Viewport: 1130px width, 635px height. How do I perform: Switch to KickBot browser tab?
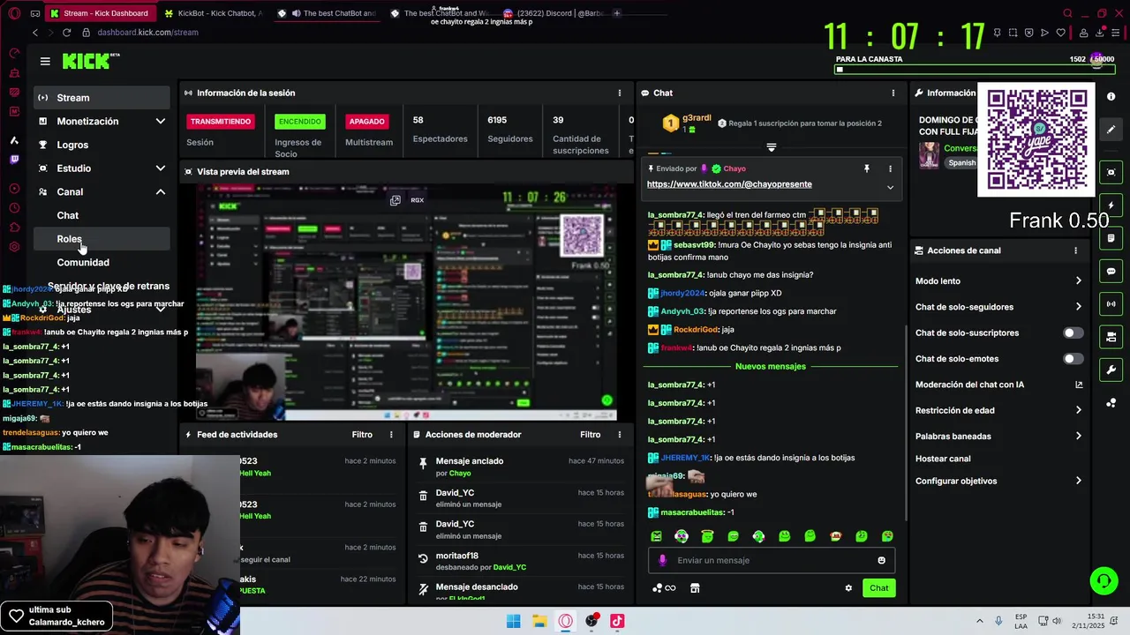[213, 13]
